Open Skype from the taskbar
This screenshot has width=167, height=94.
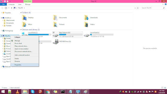pos(33,92)
